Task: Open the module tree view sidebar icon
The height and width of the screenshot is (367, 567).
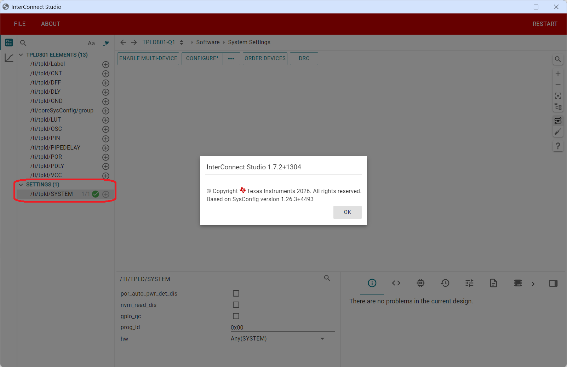Action: pyautogui.click(x=9, y=43)
